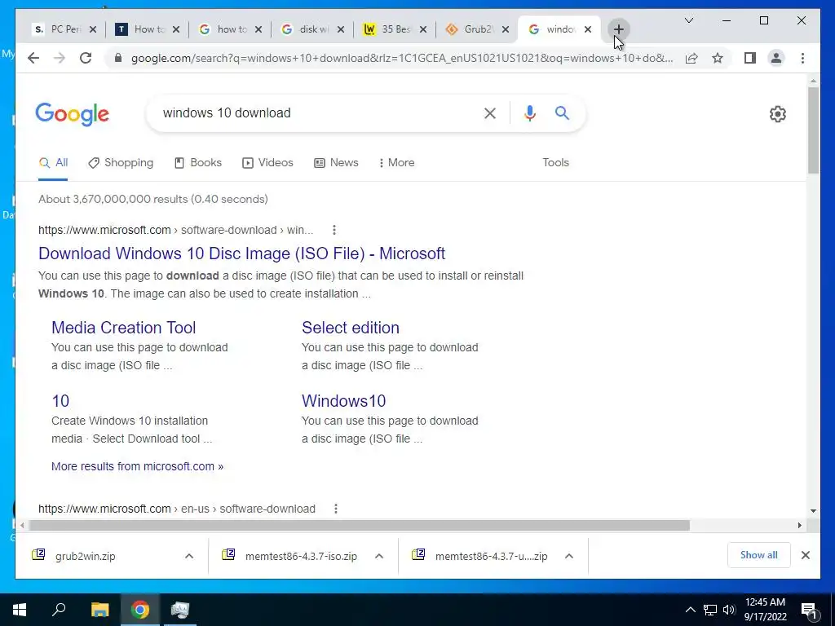Close the Grub2 tab
Image resolution: width=835 pixels, height=626 pixels.
coord(506,29)
